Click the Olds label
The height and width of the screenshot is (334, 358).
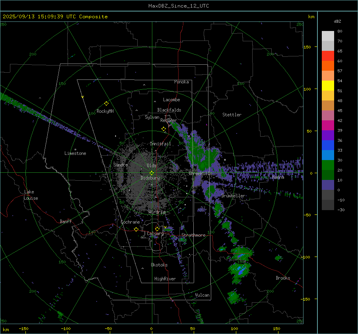(152, 166)
